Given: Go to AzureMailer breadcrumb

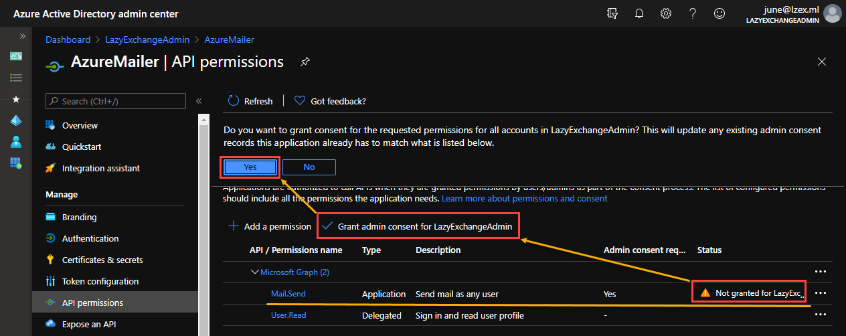Looking at the screenshot, I should (229, 40).
